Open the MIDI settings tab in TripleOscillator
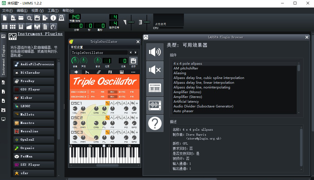This screenshot has width=314, height=180. pyautogui.click(x=122, y=72)
